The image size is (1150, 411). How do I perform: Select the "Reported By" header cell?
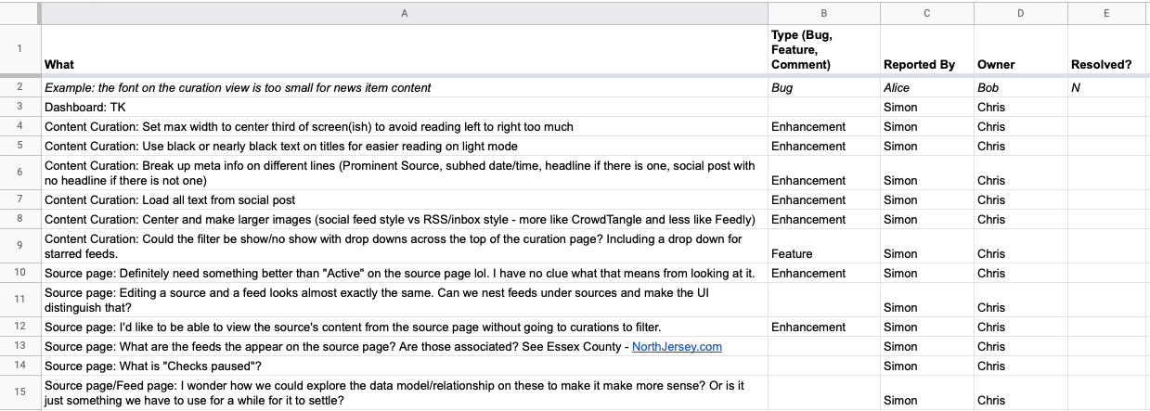click(925, 64)
